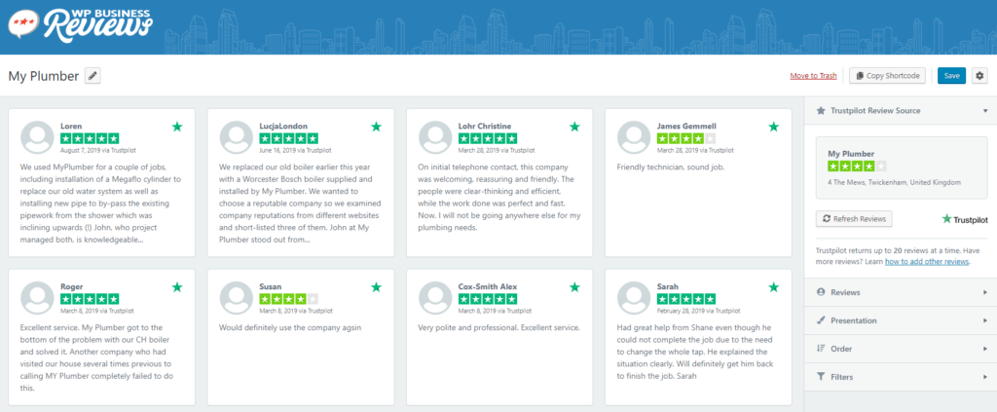997x412 pixels.
Task: Click the reviewer name Lohr Christine
Action: point(485,126)
